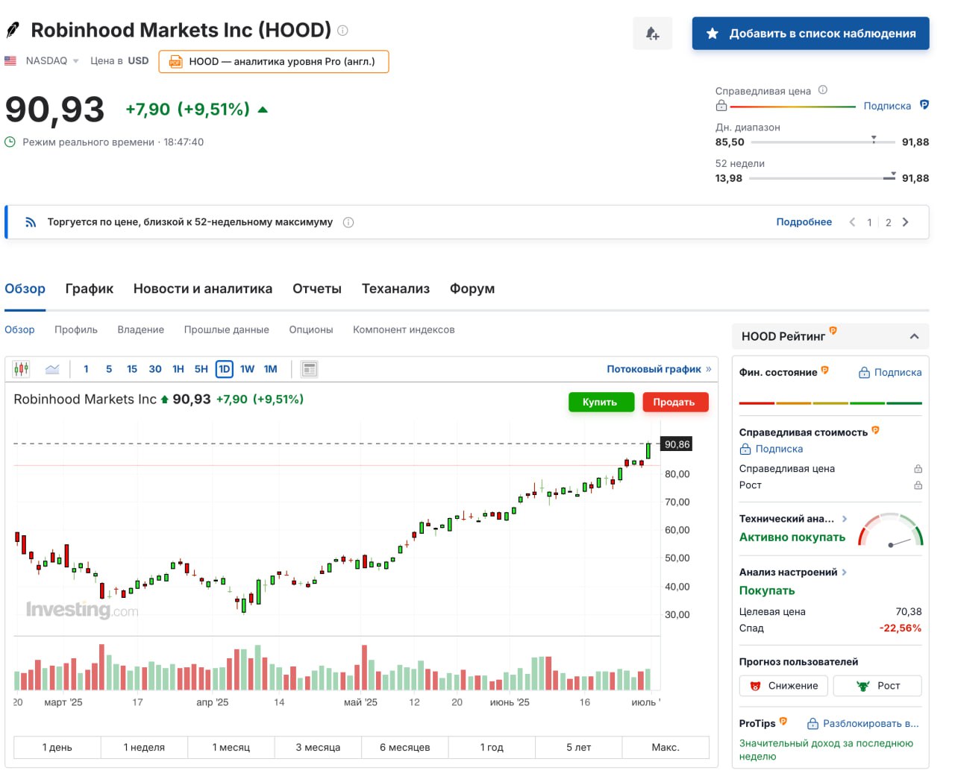This screenshot has height=782, width=955.
Task: Click the lock icon under Справедливая цена
Action: click(721, 106)
